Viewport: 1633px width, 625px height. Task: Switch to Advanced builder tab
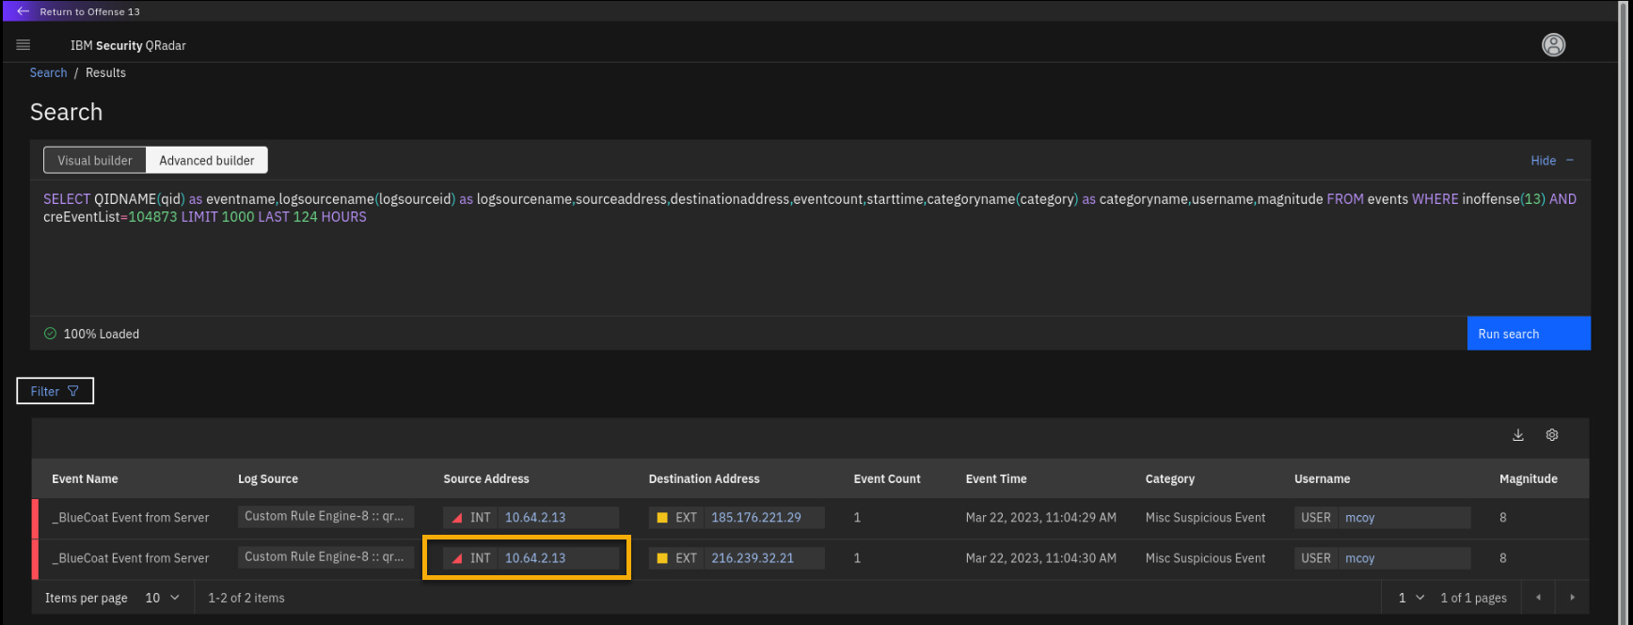tap(207, 160)
